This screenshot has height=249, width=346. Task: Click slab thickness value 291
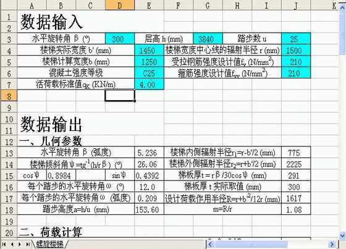pos(296,175)
